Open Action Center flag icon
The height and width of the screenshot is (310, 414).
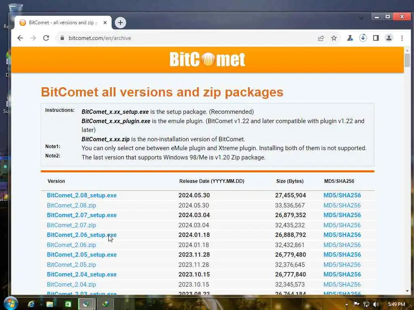[357, 304]
